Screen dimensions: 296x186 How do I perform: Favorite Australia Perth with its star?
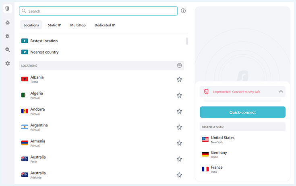click(179, 159)
